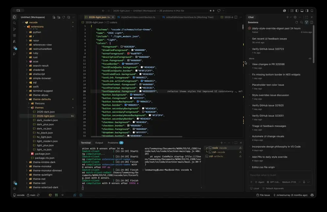
Task: Switch to the Problems panel tab
Action: point(115,143)
